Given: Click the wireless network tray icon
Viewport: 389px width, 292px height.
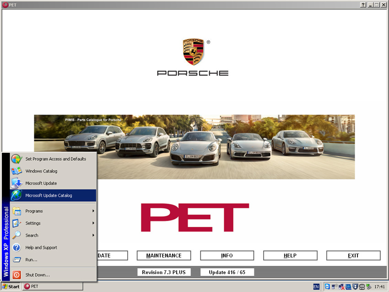Looking at the screenshot, I should pos(334,287).
